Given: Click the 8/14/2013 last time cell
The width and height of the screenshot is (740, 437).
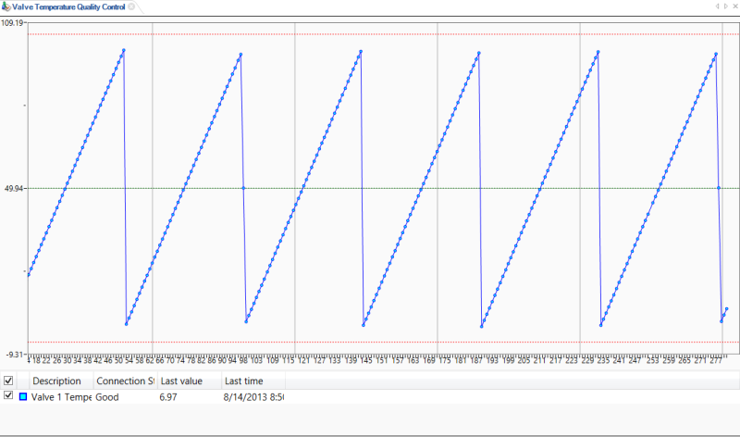Looking at the screenshot, I should (253, 396).
